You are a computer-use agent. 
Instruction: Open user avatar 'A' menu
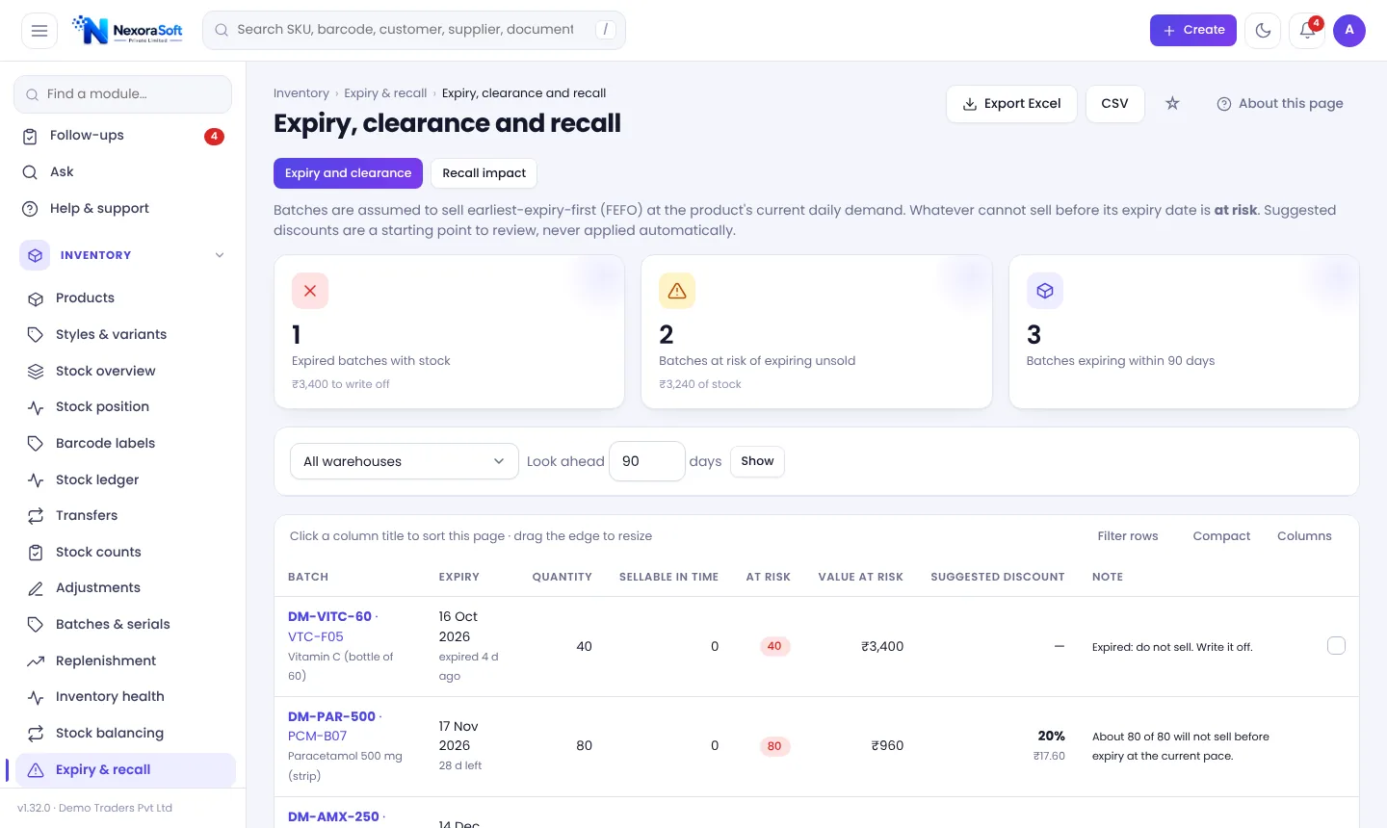[x=1349, y=31]
